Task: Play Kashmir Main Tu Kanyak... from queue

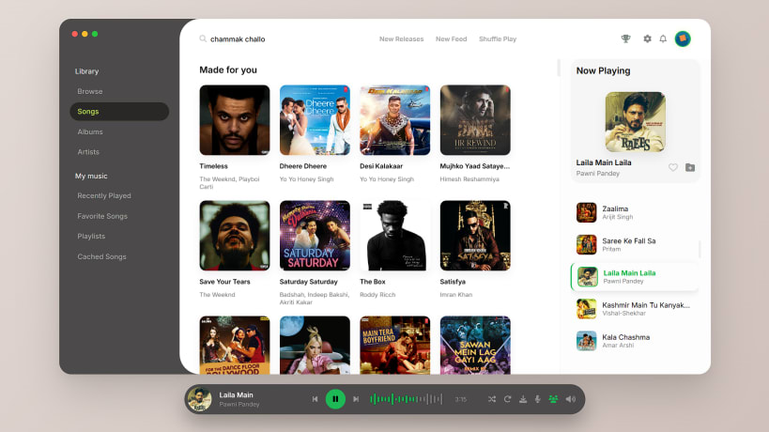Action: click(x=635, y=309)
